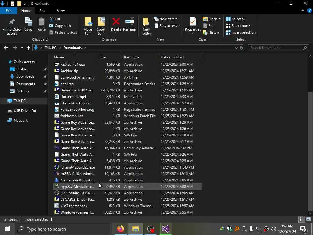Open the notification center icon
313x235 pixels.
(304, 229)
